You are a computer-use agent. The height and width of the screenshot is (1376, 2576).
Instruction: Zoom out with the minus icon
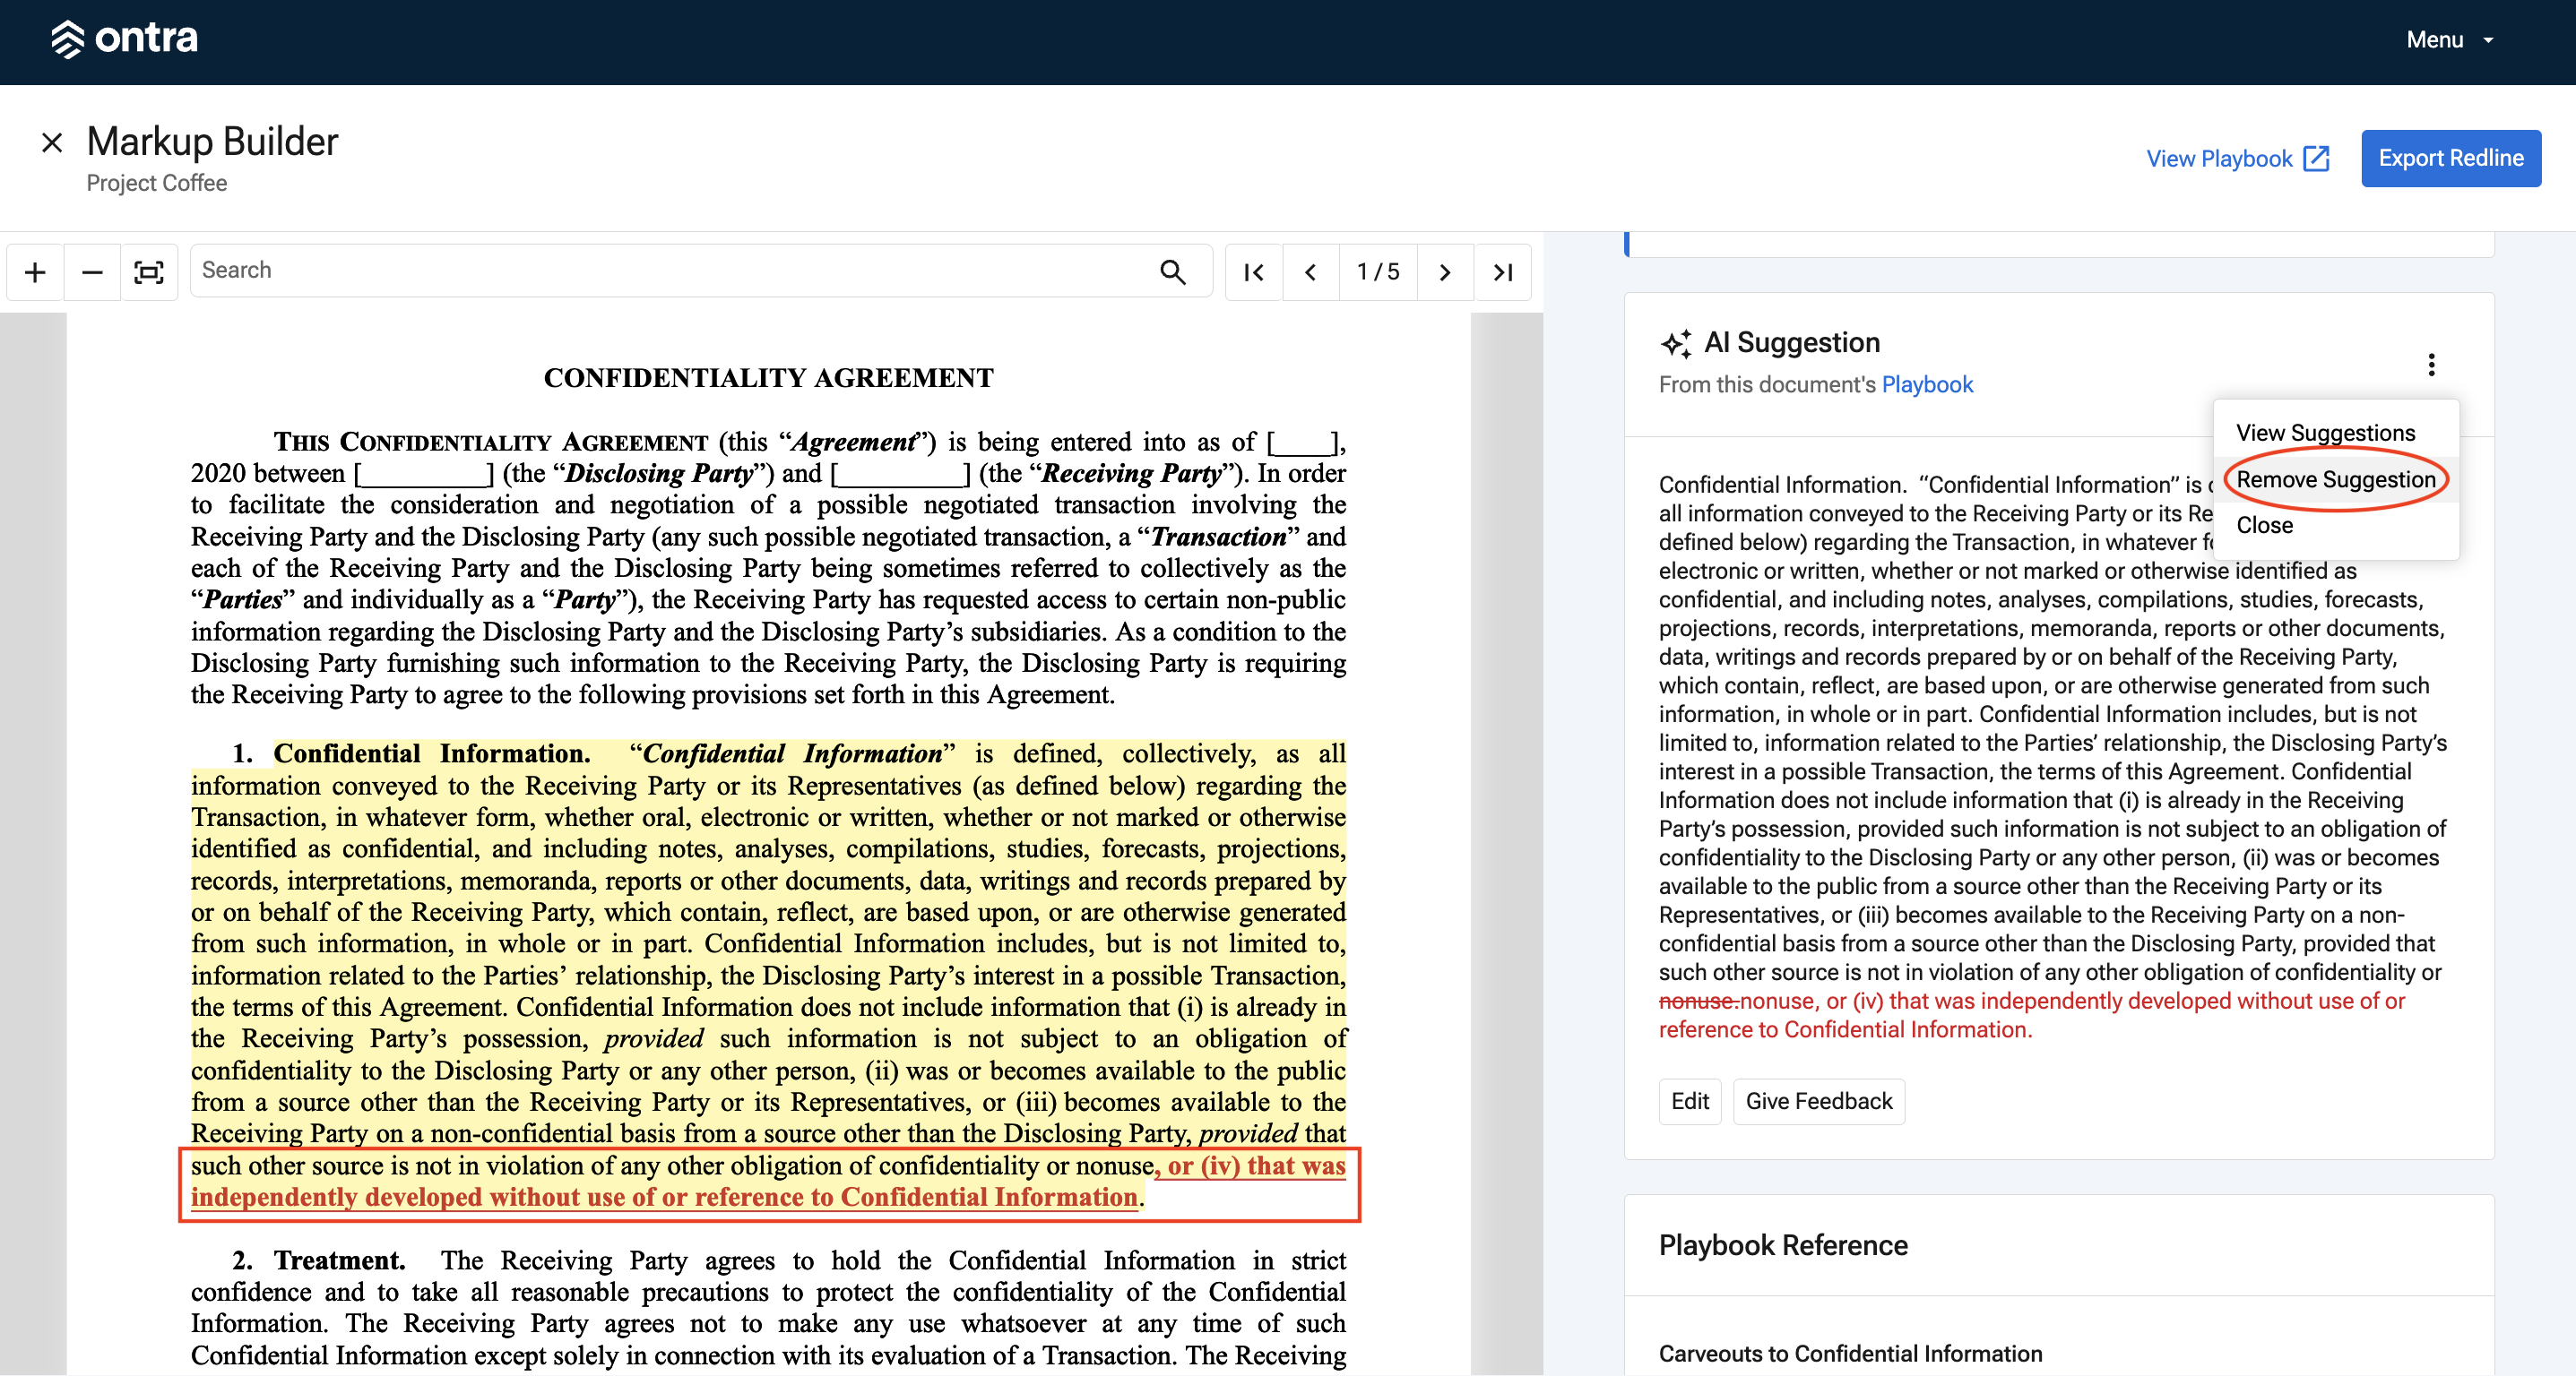point(92,271)
